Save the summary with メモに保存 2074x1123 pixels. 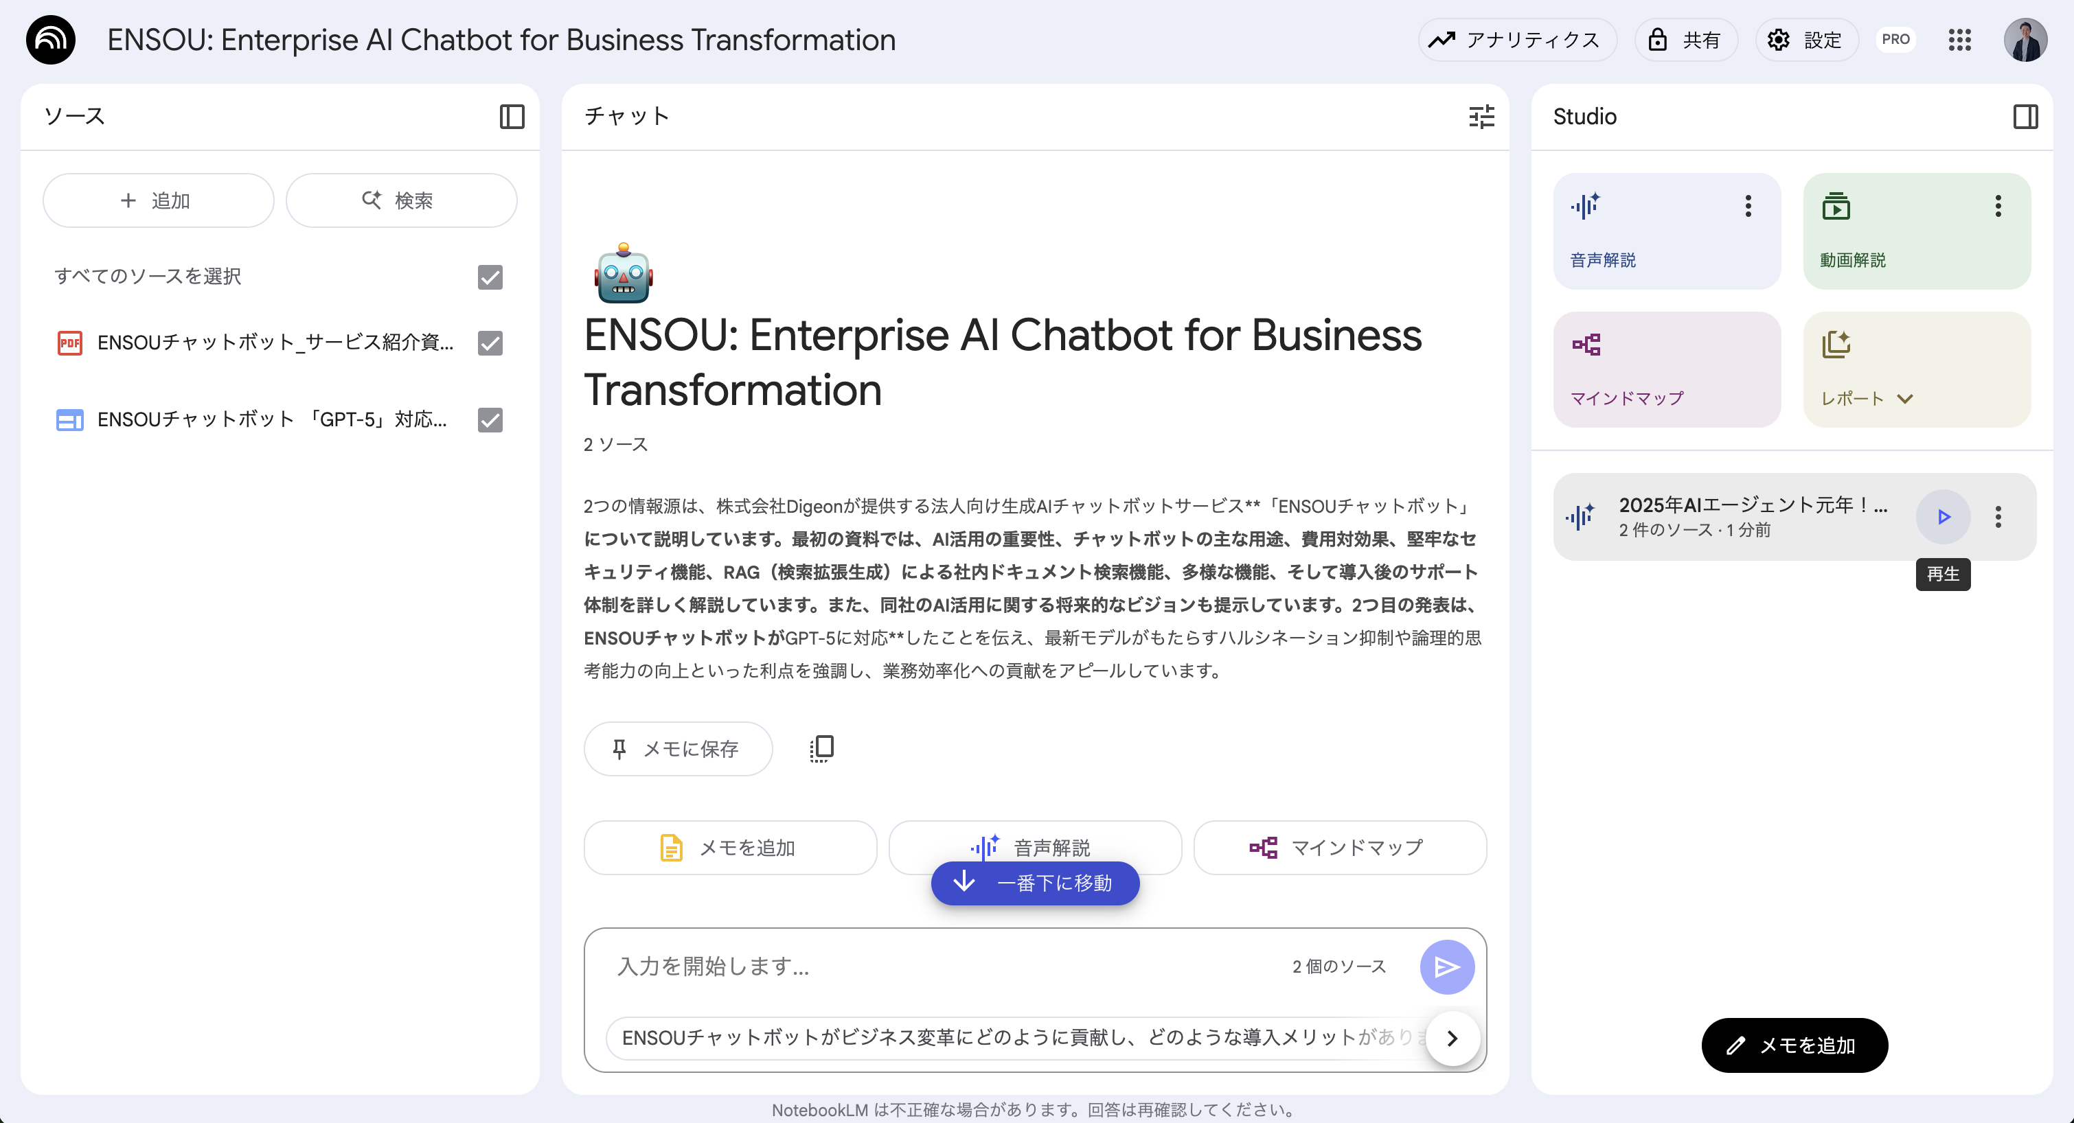pyautogui.click(x=678, y=749)
